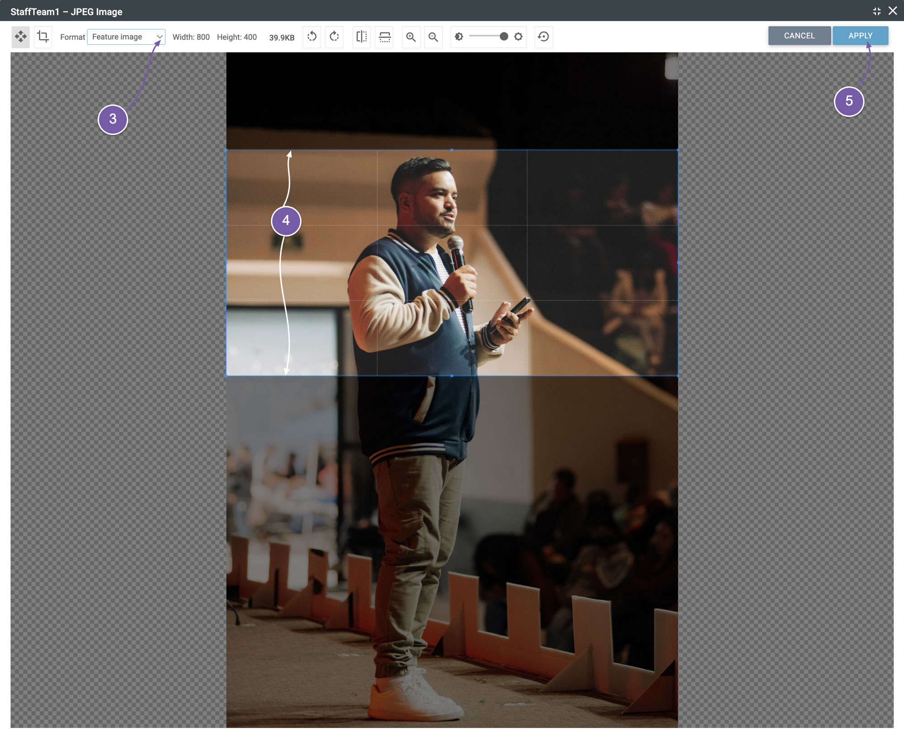Exit fullscreen using the collapse icon
Screen dimensions: 904x741
tap(877, 11)
